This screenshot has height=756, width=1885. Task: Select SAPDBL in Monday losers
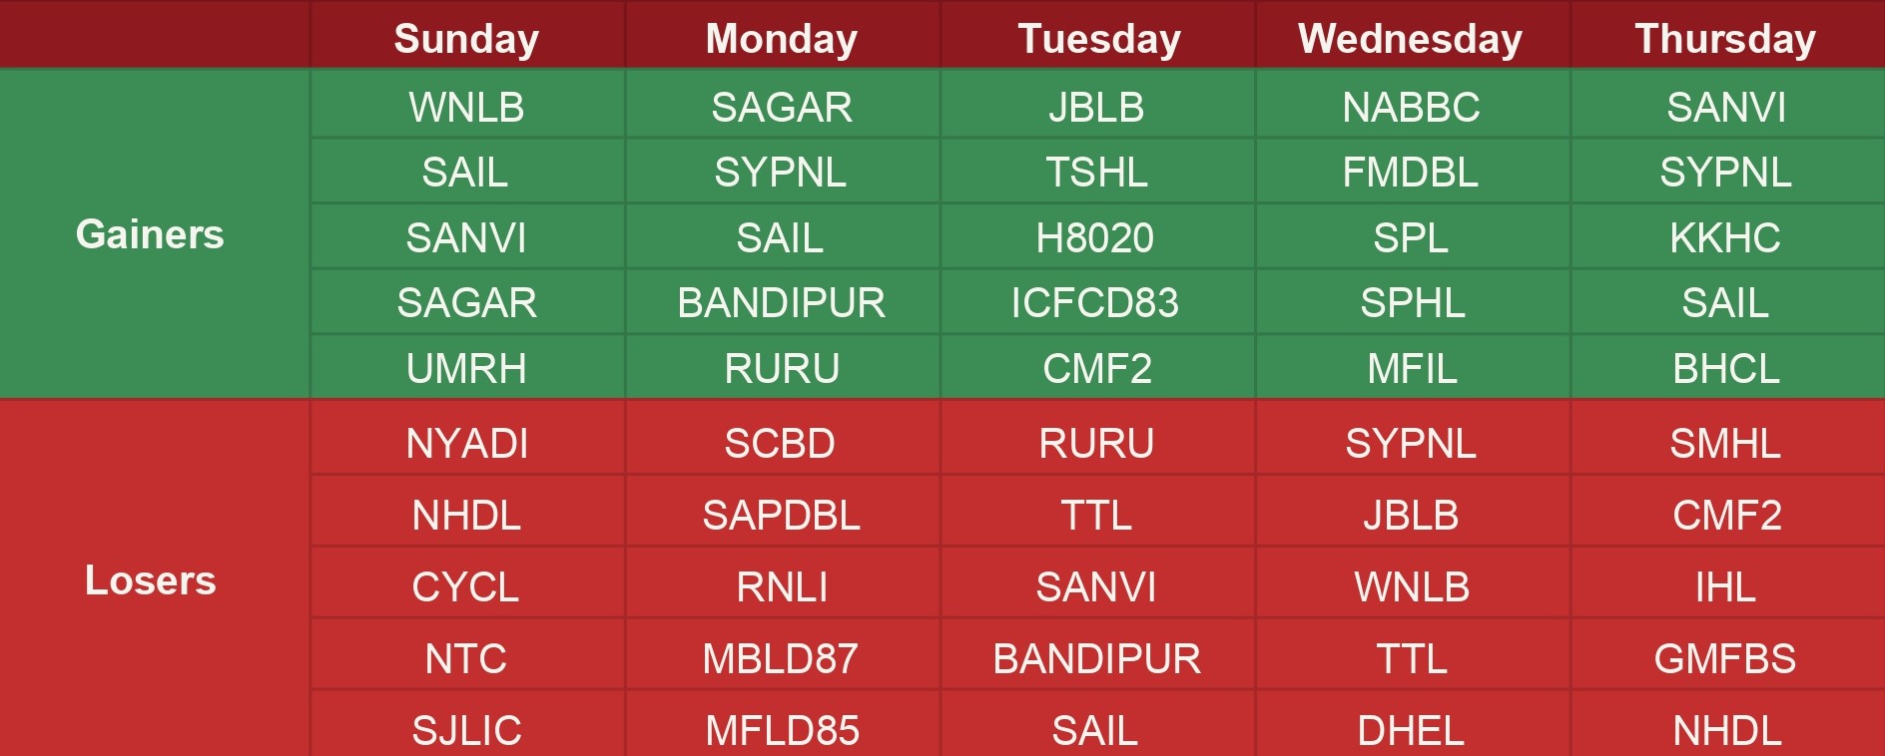pyautogui.click(x=782, y=515)
